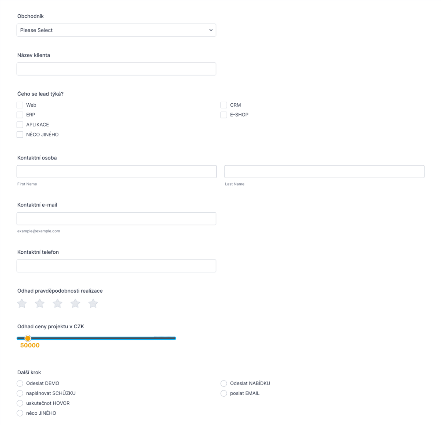Click inside the Název klienta field
Screen dimensions: 441x425
116,69
